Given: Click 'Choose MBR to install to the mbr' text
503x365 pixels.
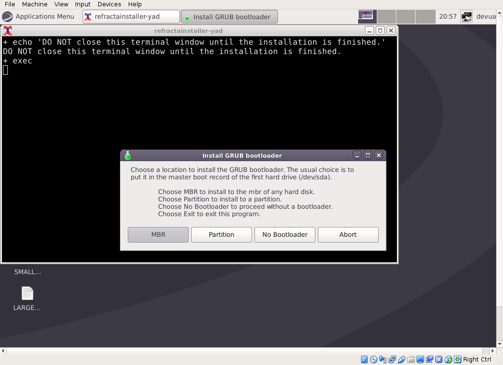Looking at the screenshot, I should click(x=236, y=192).
